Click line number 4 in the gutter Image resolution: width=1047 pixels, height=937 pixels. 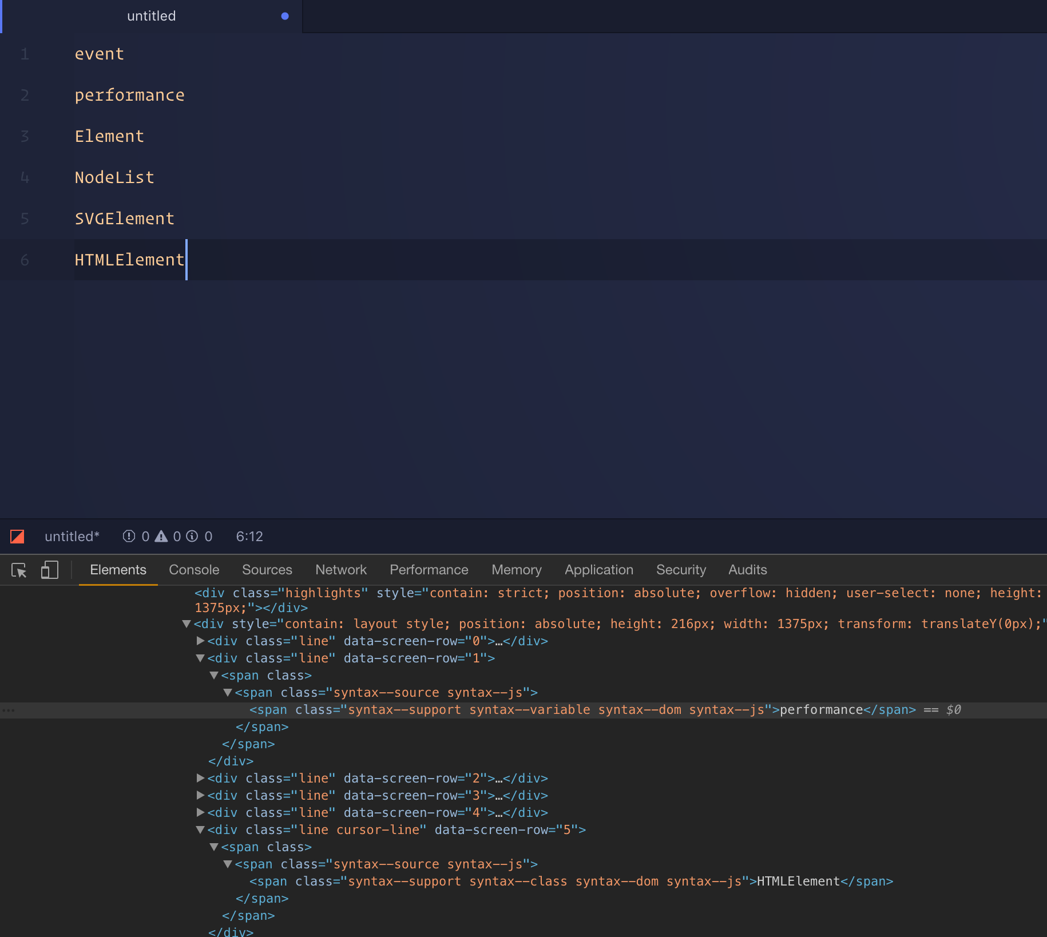(25, 177)
